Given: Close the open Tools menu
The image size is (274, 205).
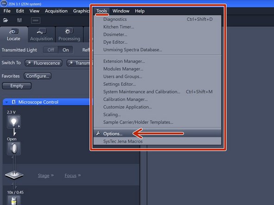Looking at the screenshot, I should coord(101,11).
